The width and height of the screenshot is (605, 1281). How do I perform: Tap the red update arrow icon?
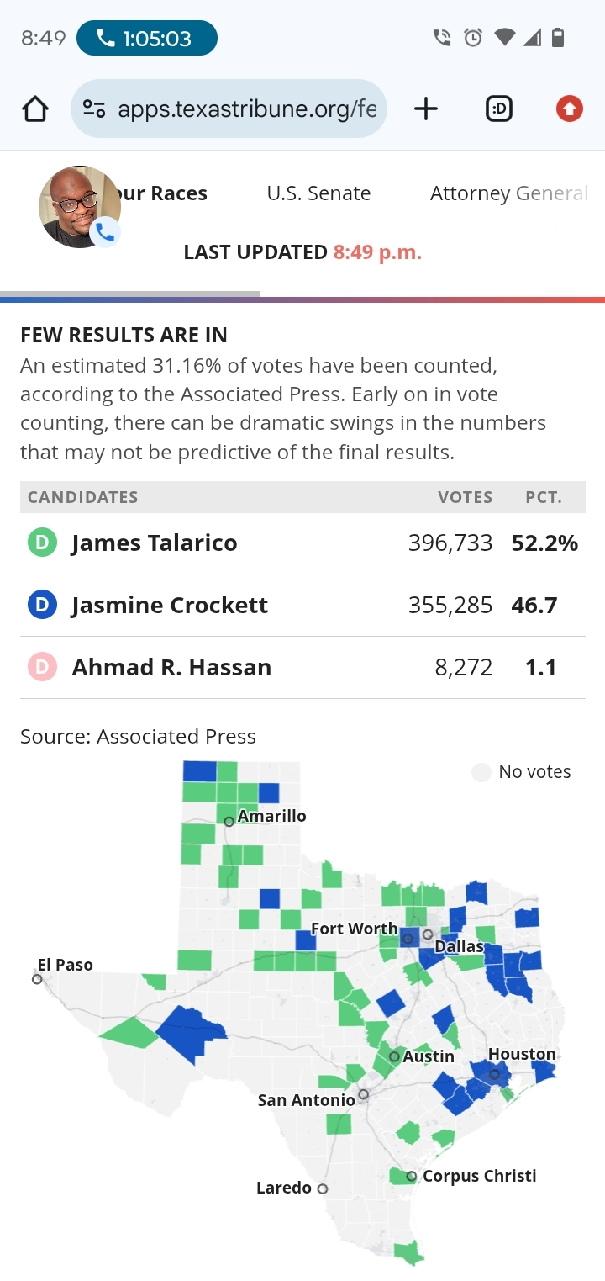(x=569, y=109)
